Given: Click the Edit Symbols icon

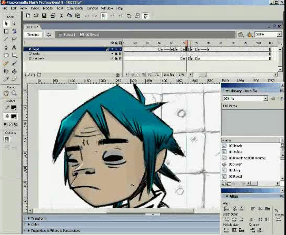Looking at the screenshot, I should (x=249, y=34).
